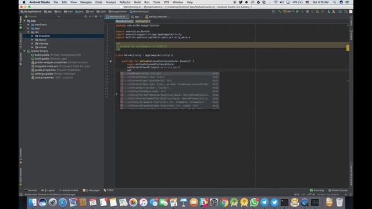Click MyApplication3 breadcrumb in navigation bar

(31, 12)
